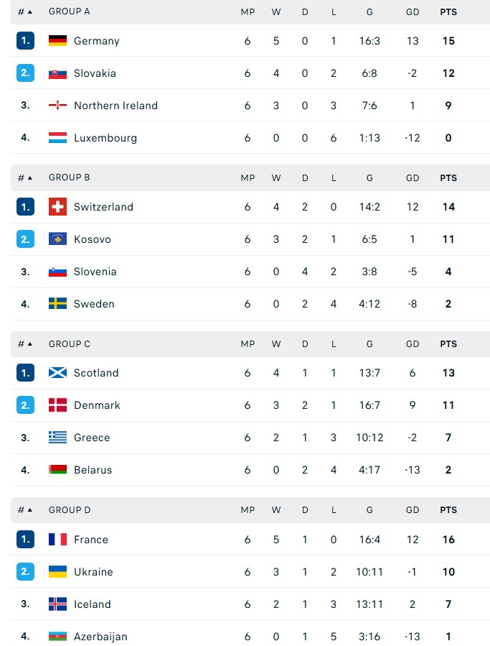Click the first place badge next to Germany
Viewport: 490px width, 646px height.
pos(25,41)
